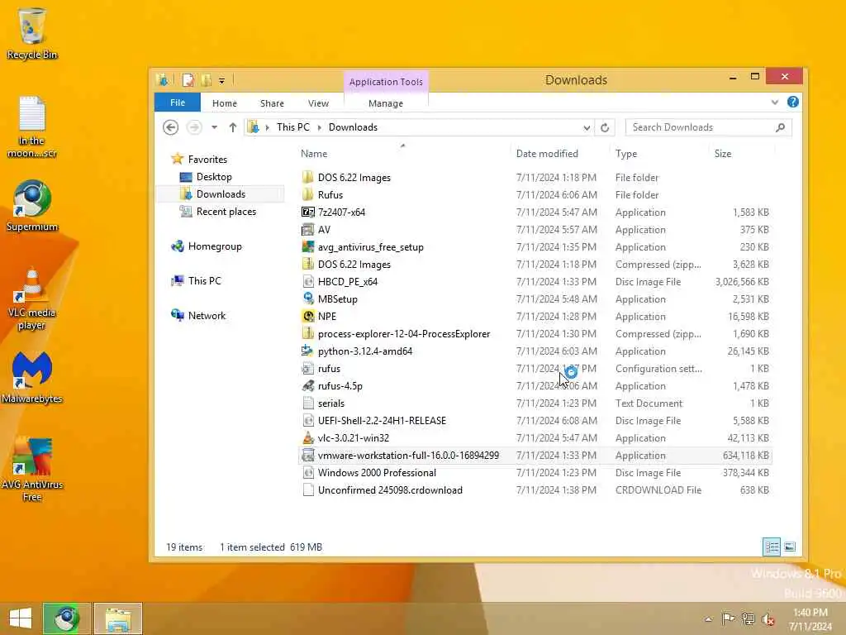Open the address bar history dropdown

pyautogui.click(x=587, y=128)
